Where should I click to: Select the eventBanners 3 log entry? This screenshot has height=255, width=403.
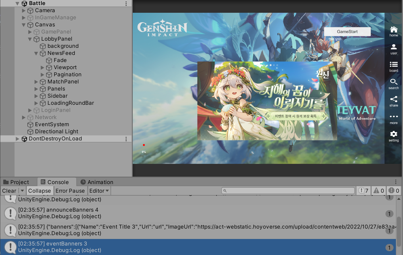[198, 247]
